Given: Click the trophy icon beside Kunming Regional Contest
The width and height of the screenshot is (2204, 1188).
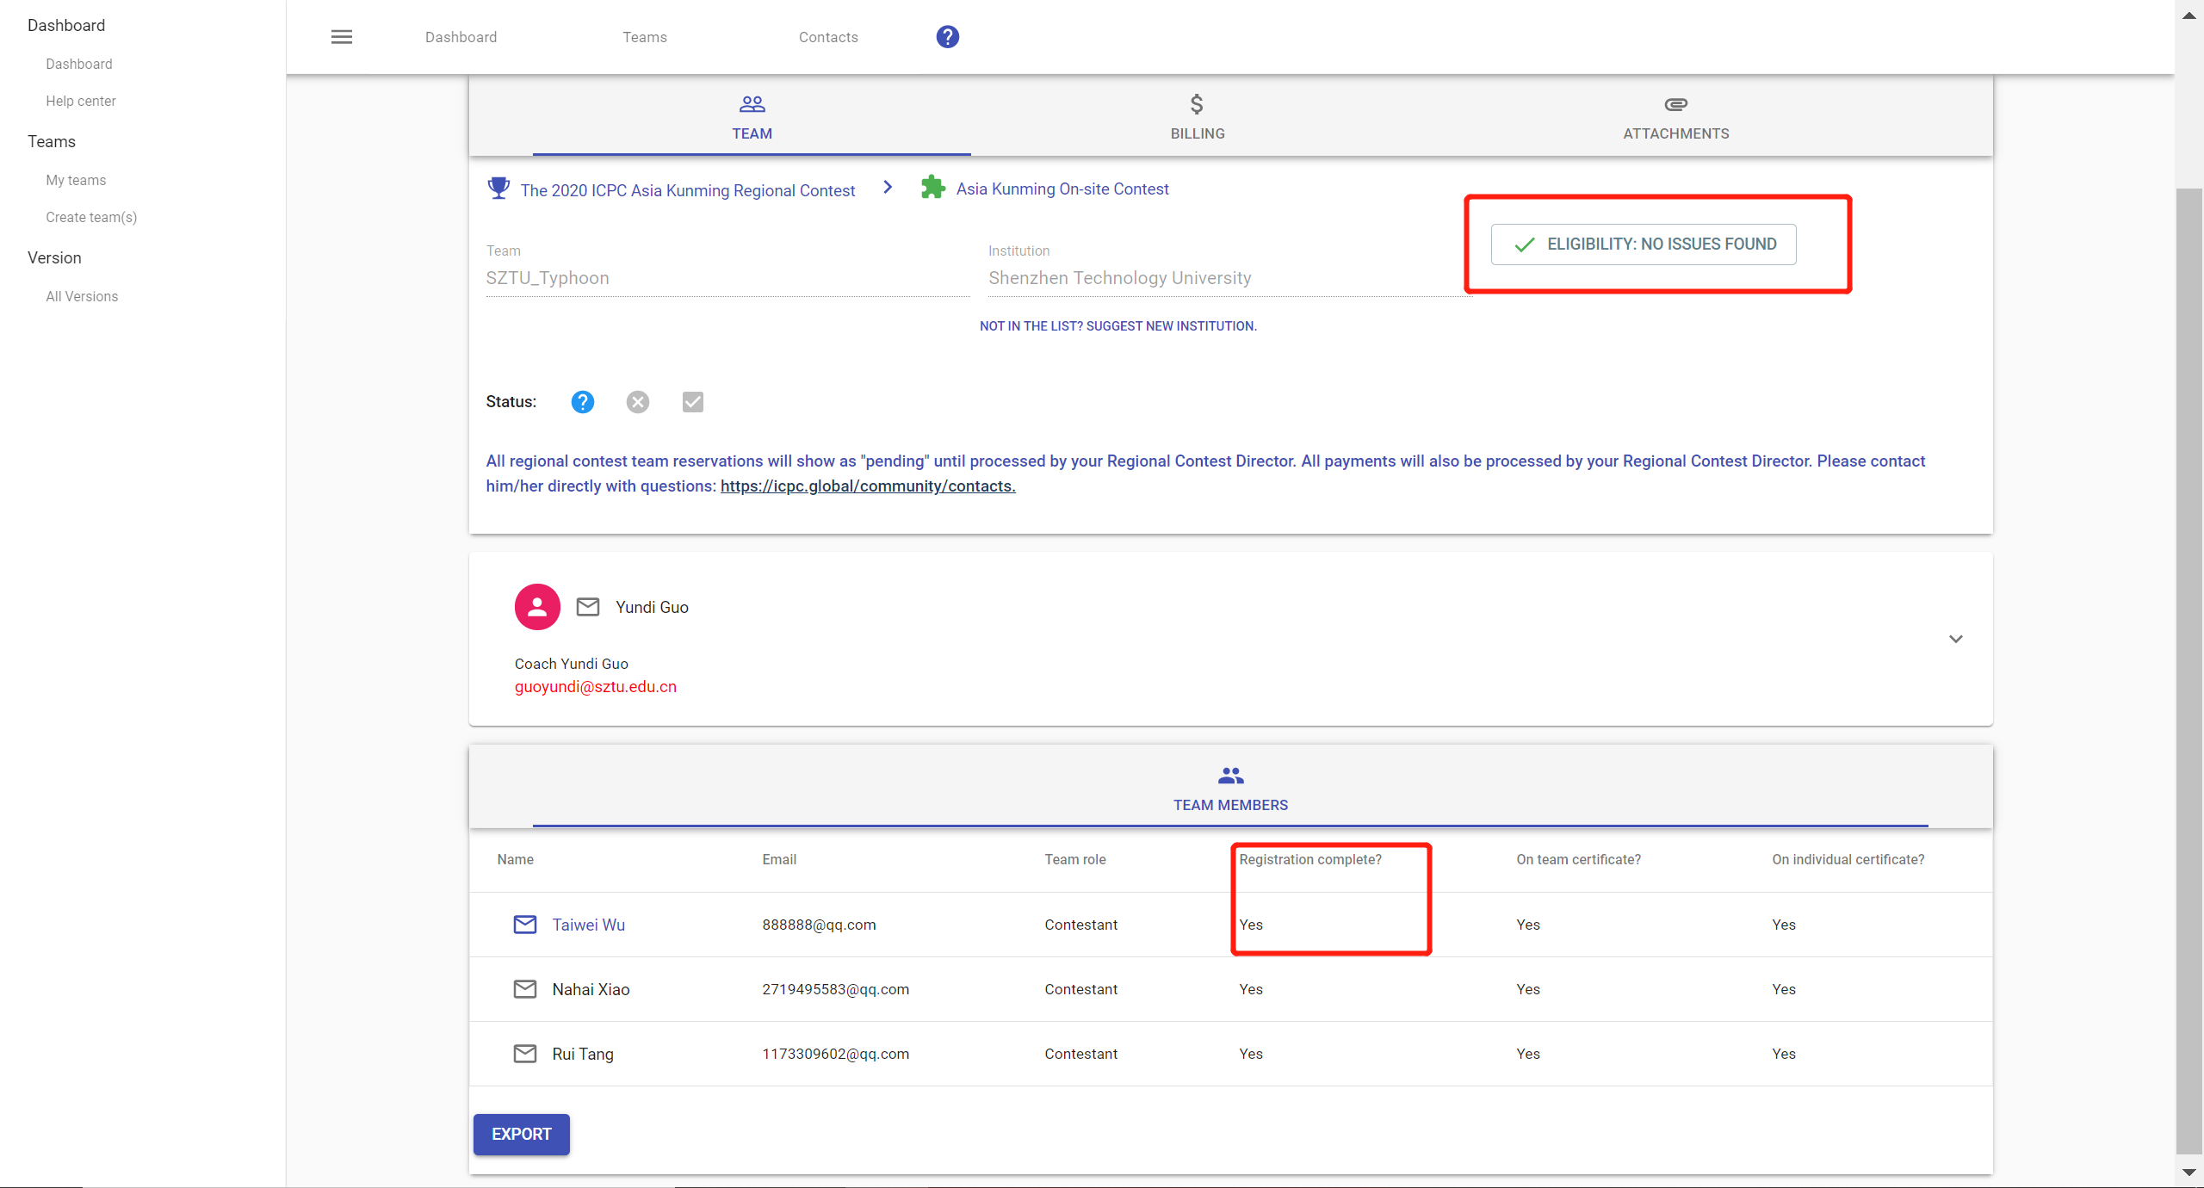Looking at the screenshot, I should click(498, 189).
